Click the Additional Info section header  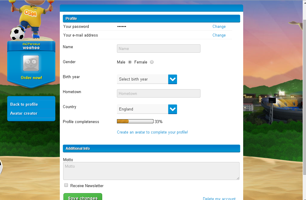[x=151, y=149]
